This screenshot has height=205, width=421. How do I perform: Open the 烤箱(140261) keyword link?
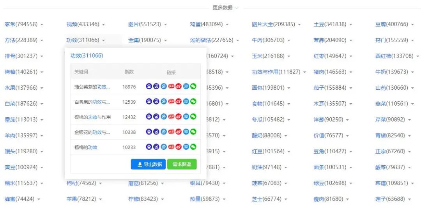coord(21,72)
